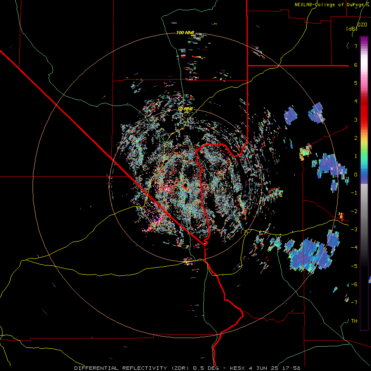Click the "4" value on color scale

356,101
